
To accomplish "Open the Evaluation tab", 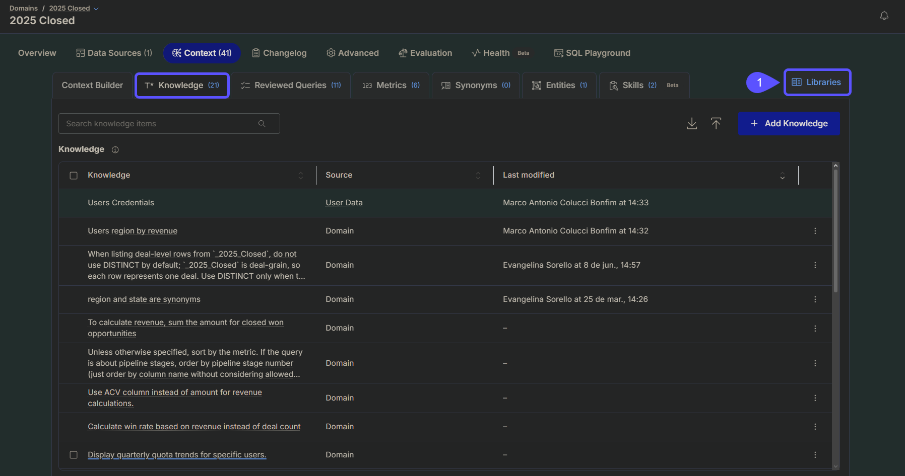I will pyautogui.click(x=425, y=53).
